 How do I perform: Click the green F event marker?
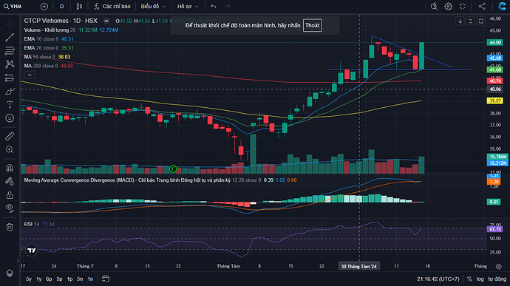[x=173, y=169]
